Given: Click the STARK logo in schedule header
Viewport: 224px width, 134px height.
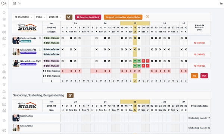Looking at the screenshot, I should pyautogui.click(x=27, y=28).
